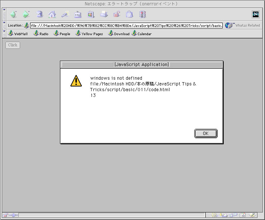Click the Forward button's small dropdown arrow
This screenshot has width=265, height=220.
(x=29, y=11)
